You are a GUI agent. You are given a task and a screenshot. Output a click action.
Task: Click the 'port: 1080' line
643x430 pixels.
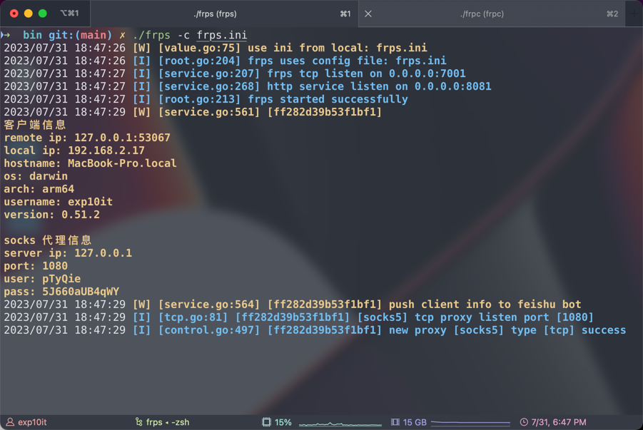pyautogui.click(x=36, y=266)
